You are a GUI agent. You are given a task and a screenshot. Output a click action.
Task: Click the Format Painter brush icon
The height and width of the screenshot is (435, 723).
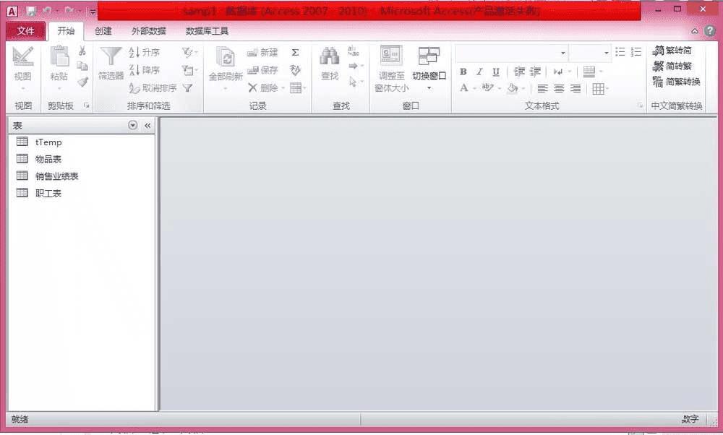coord(82,82)
